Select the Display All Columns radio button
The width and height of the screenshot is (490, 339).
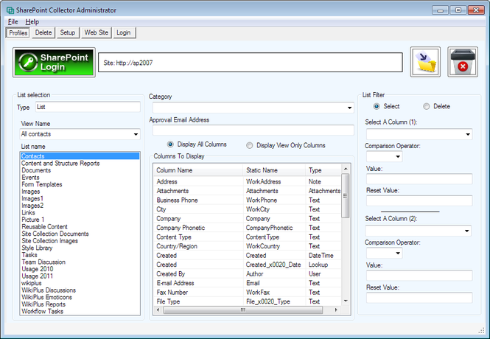(171, 145)
